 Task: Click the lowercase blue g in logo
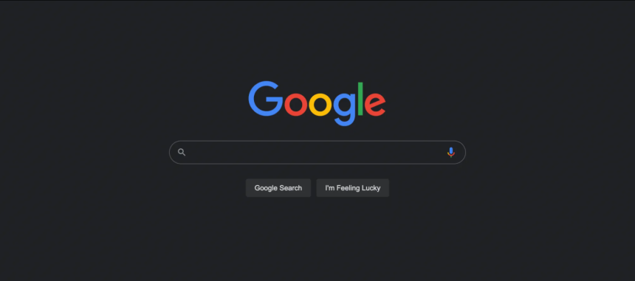tap(344, 109)
